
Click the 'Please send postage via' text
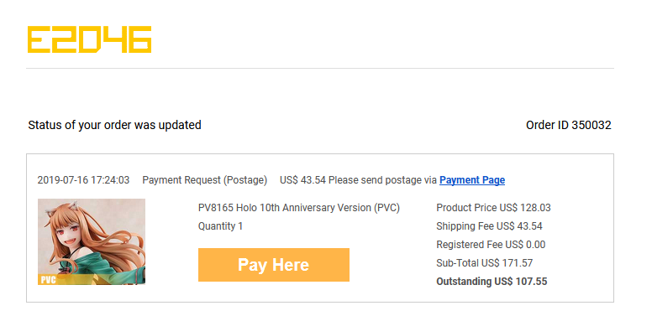click(x=382, y=180)
